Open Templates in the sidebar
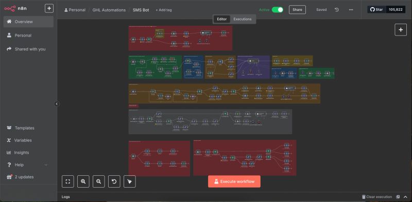Viewport: 412px width, 202px height. [28, 128]
